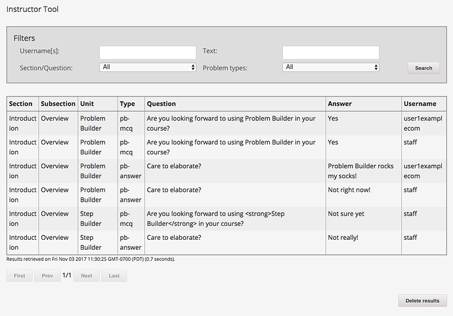453x316 pixels.
Task: Click the Step Builder strong-tag question row
Action: 215,218
